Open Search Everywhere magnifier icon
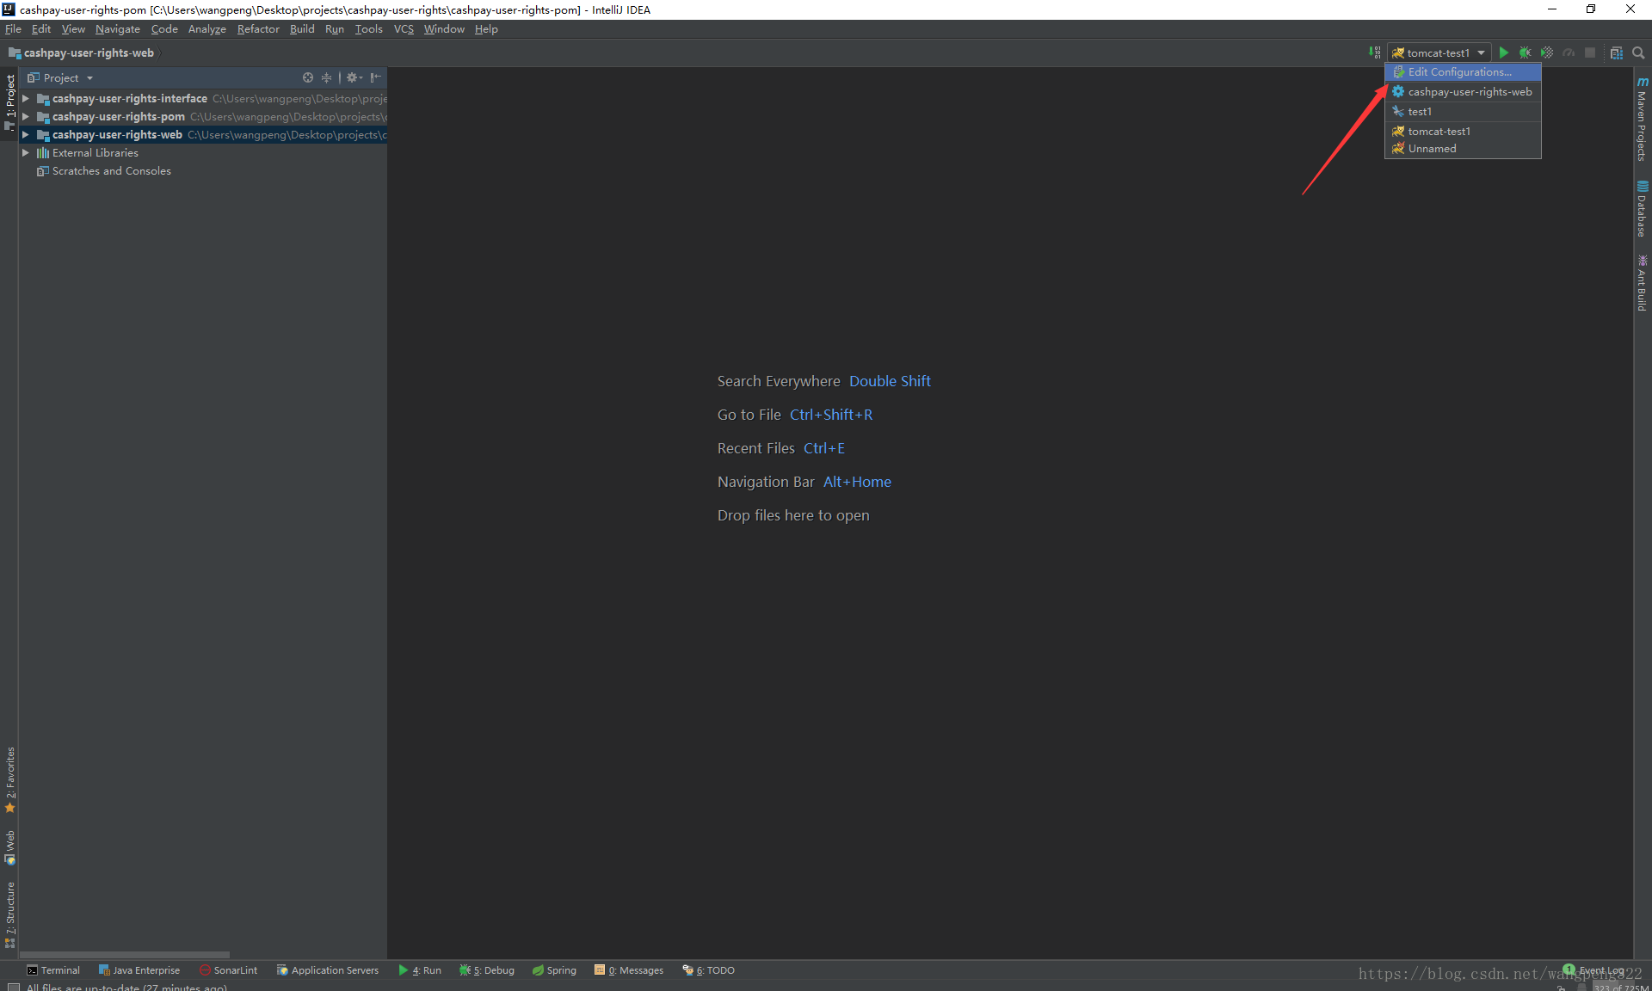1652x991 pixels. click(1638, 53)
